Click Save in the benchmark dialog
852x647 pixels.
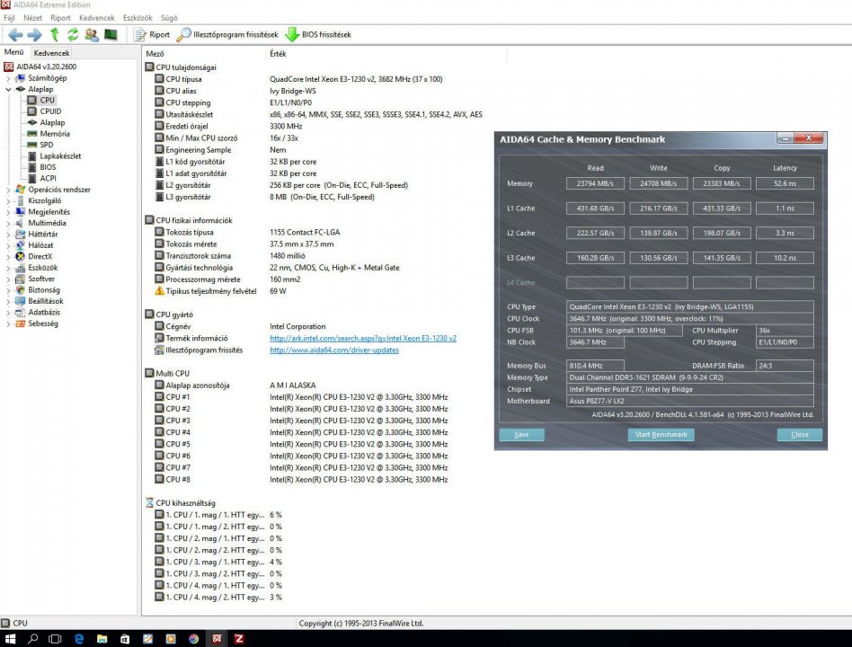[x=521, y=435]
